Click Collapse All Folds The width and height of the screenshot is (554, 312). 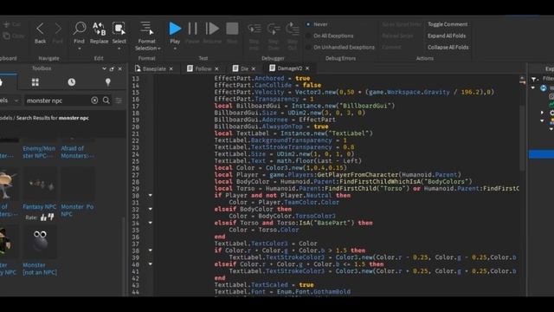coord(448,47)
